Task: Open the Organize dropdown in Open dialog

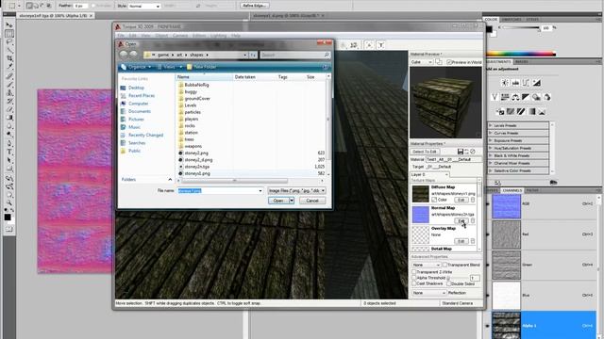Action: click(136, 67)
